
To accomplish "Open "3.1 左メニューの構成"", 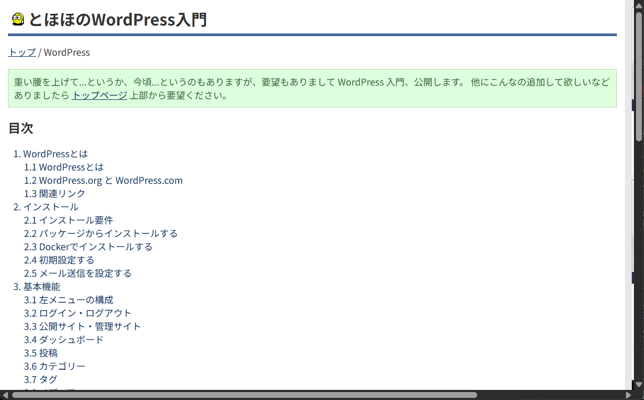I will click(69, 300).
